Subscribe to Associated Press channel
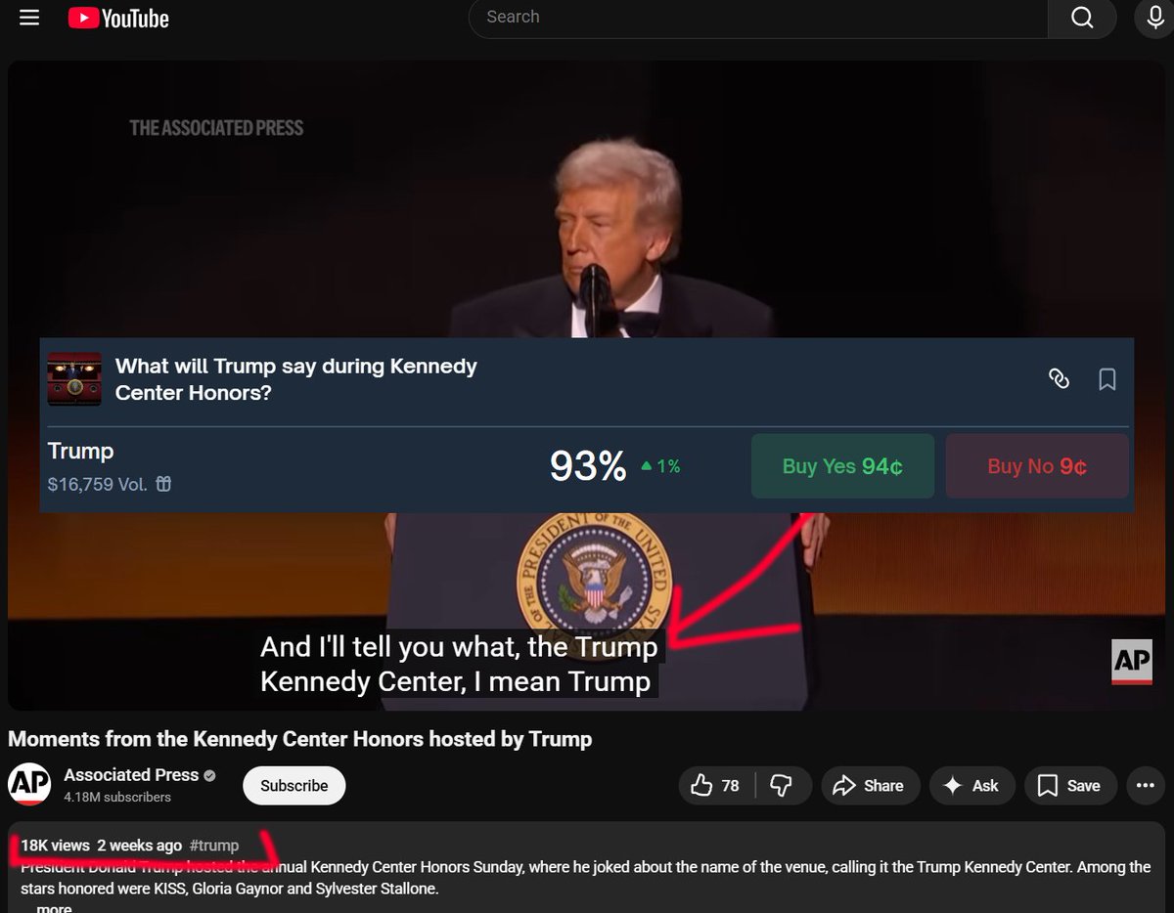Image resolution: width=1174 pixels, height=913 pixels. pyautogui.click(x=294, y=786)
